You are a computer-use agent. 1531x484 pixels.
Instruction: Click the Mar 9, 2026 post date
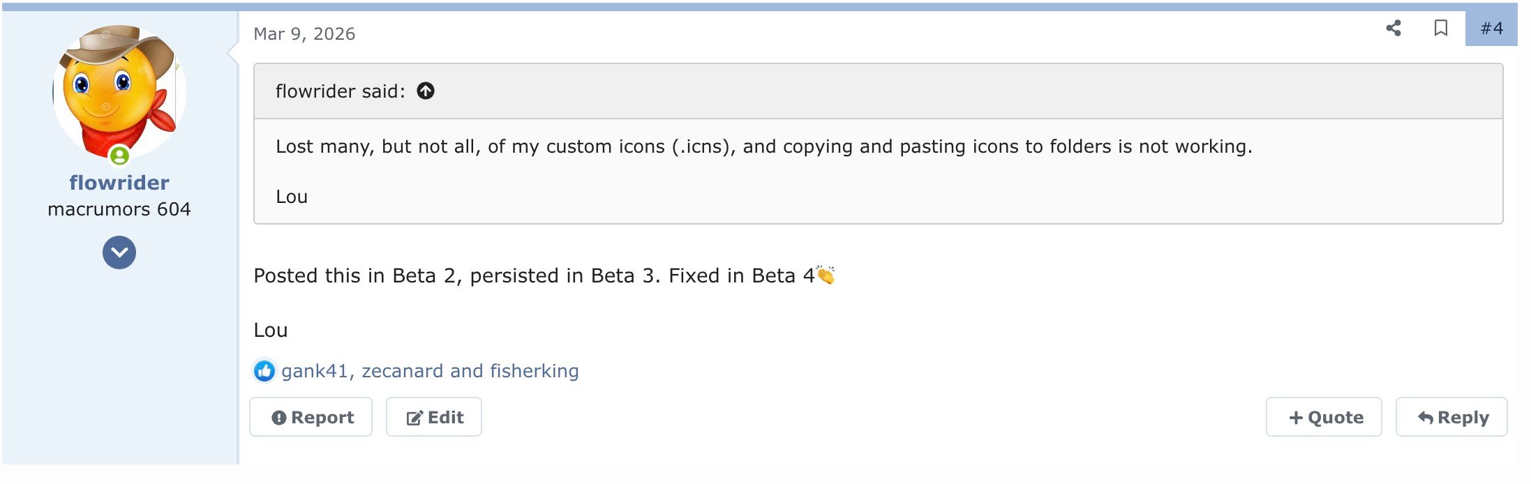[x=304, y=33]
